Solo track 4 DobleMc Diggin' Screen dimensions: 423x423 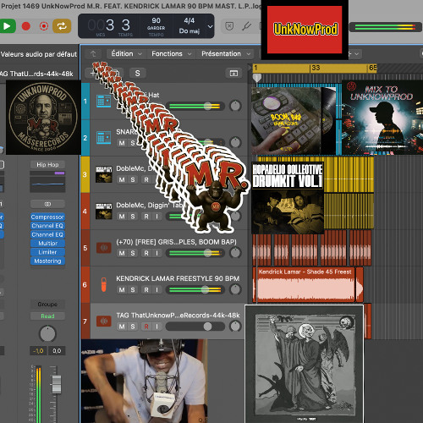tap(133, 217)
